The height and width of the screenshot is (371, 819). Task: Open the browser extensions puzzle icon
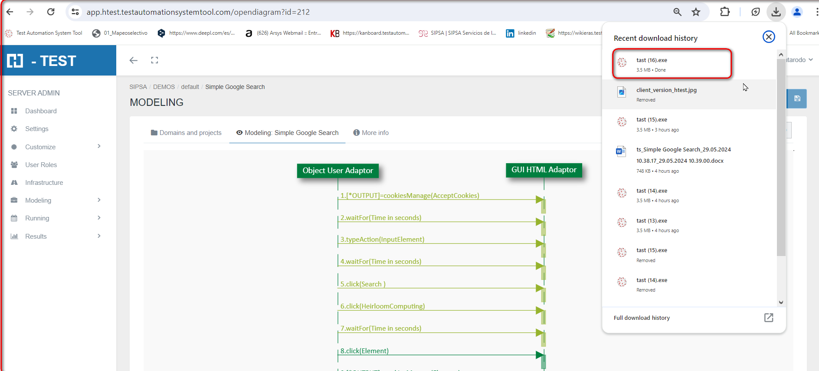724,12
